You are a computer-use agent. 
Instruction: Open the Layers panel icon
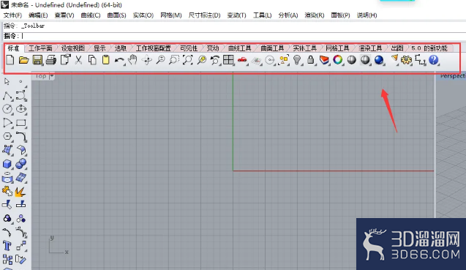point(324,60)
